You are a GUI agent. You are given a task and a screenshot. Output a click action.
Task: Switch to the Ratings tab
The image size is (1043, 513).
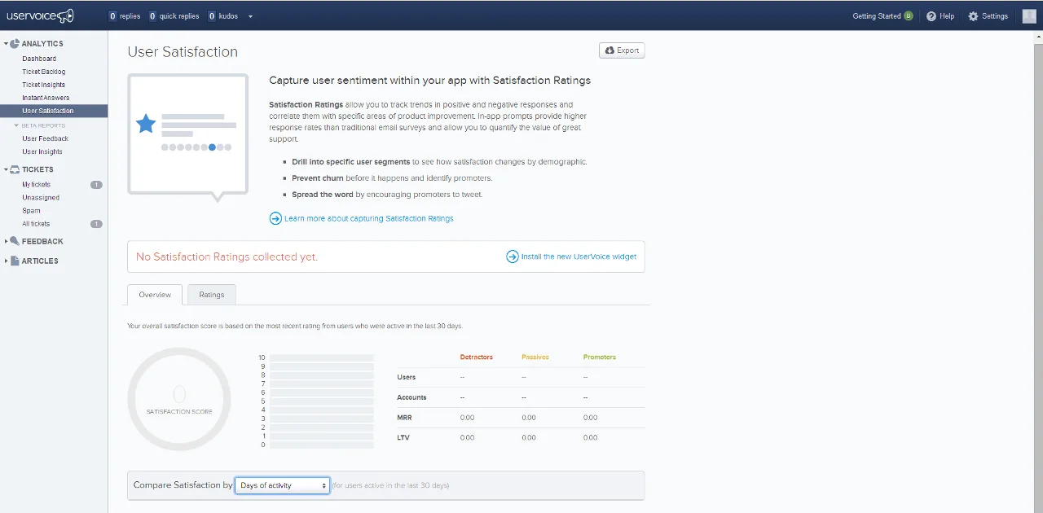[x=212, y=295]
